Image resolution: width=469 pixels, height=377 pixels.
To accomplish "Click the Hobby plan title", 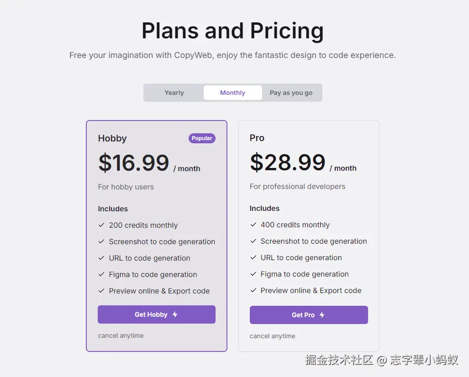I will point(112,138).
